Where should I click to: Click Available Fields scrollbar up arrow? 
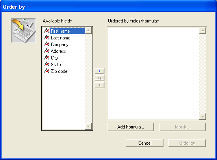[x=89, y=31]
